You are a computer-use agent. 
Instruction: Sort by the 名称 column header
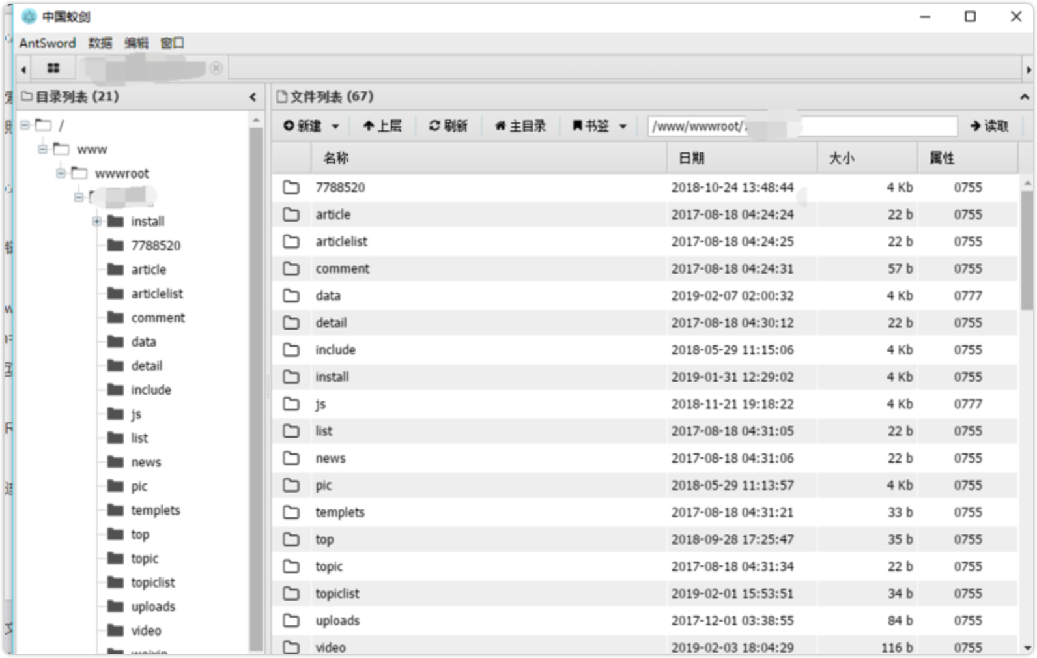(489, 158)
